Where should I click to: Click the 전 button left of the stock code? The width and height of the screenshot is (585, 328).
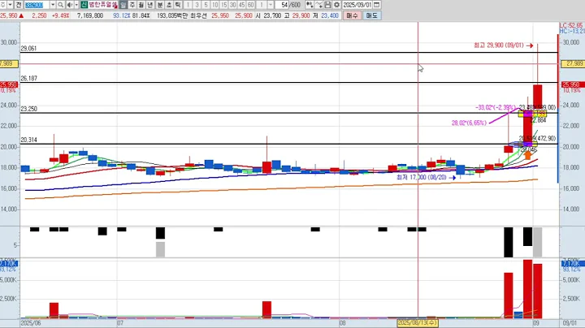pyautogui.click(x=19, y=5)
